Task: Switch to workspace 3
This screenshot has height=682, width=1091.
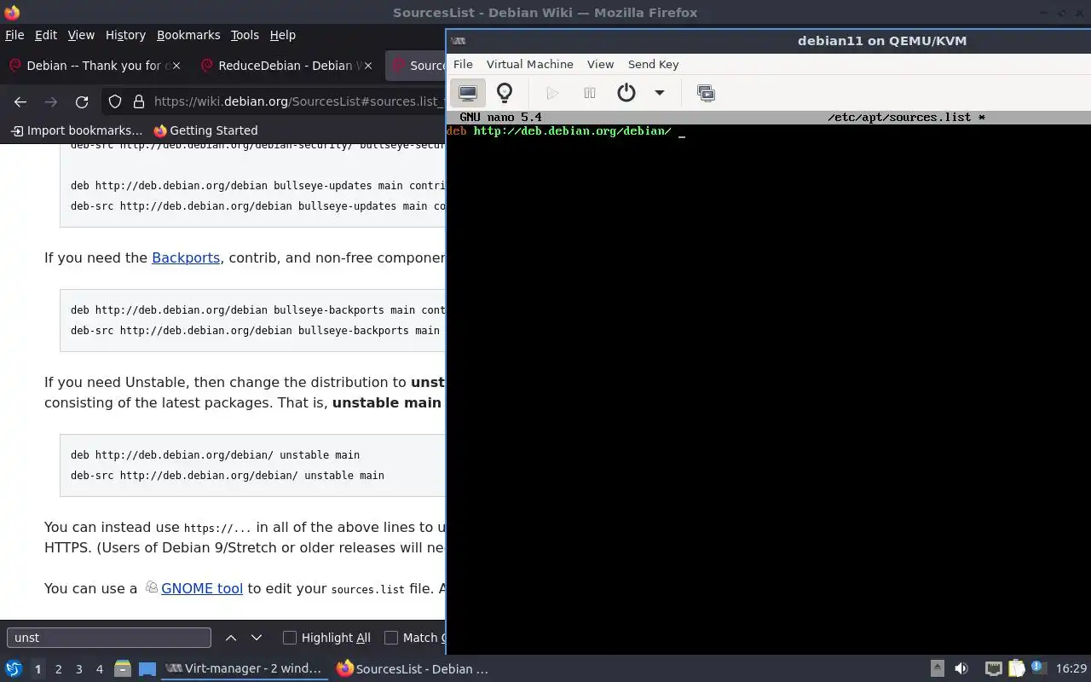Action: (78, 669)
